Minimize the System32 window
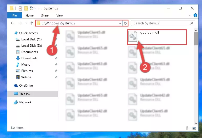 (x=168, y=8)
